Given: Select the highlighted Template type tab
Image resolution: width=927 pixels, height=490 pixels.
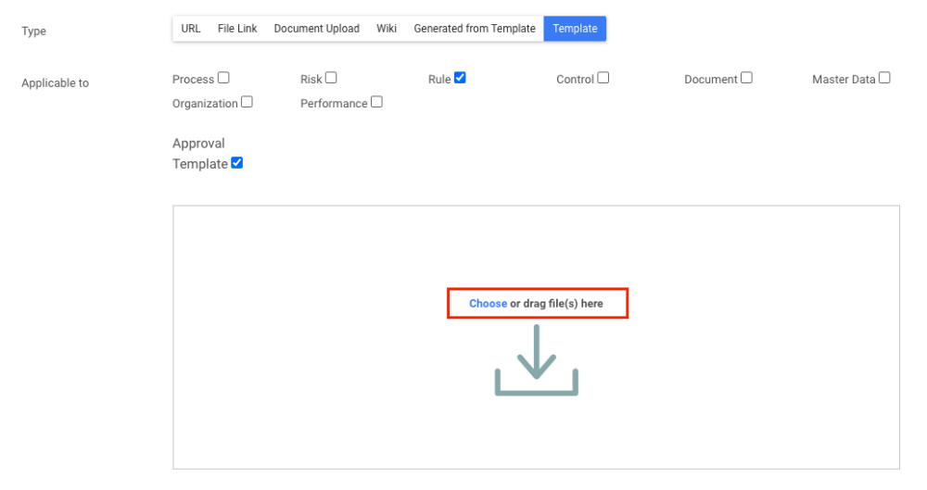Looking at the screenshot, I should click(575, 29).
